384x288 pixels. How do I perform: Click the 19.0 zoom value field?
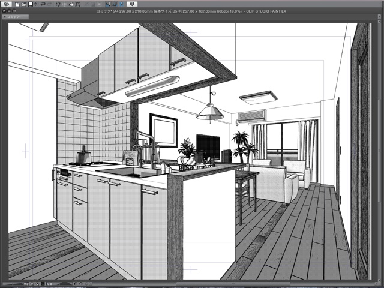pyautogui.click(x=26, y=284)
